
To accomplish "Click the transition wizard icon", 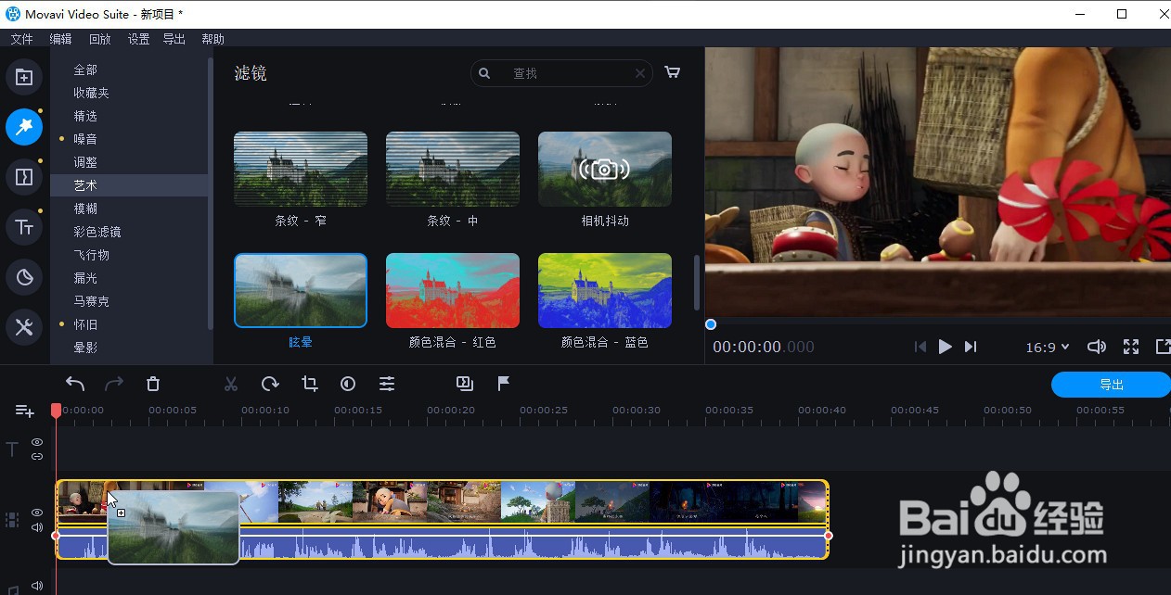I will [465, 384].
